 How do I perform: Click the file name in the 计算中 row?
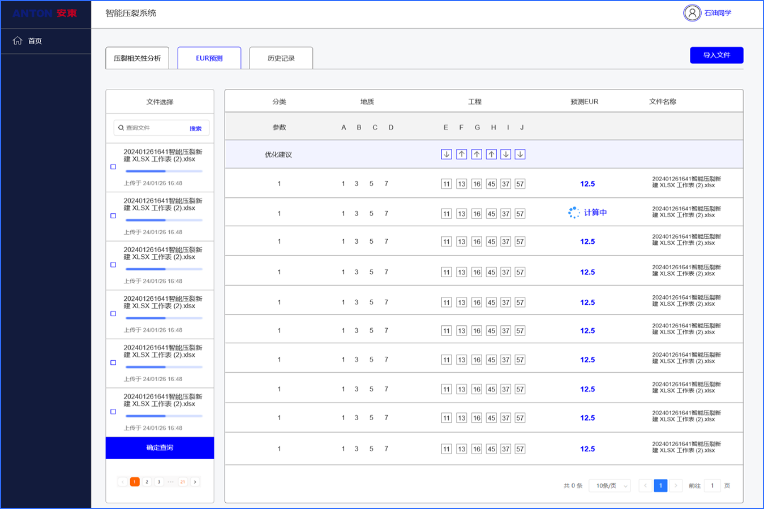point(686,212)
